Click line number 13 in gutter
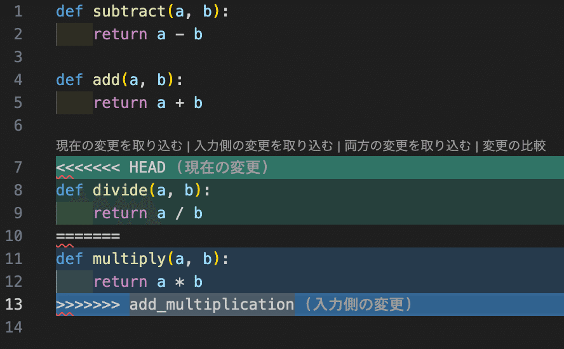 (14, 305)
